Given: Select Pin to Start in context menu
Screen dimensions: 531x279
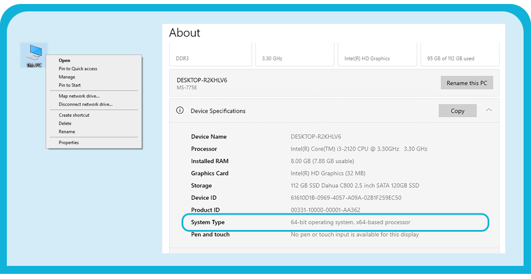Looking at the screenshot, I should click(70, 85).
